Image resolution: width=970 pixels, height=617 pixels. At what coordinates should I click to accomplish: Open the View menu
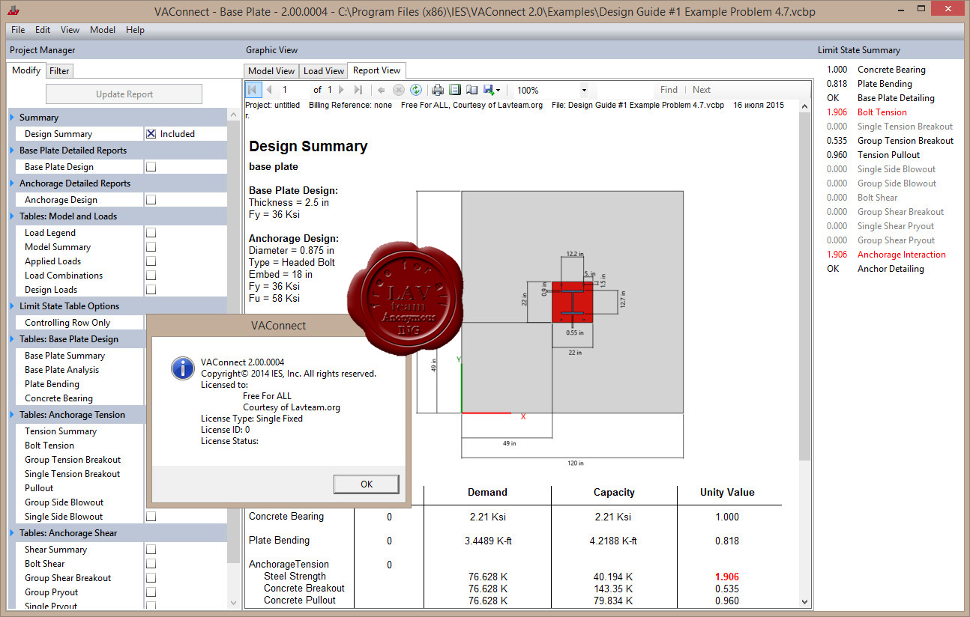[x=70, y=30]
